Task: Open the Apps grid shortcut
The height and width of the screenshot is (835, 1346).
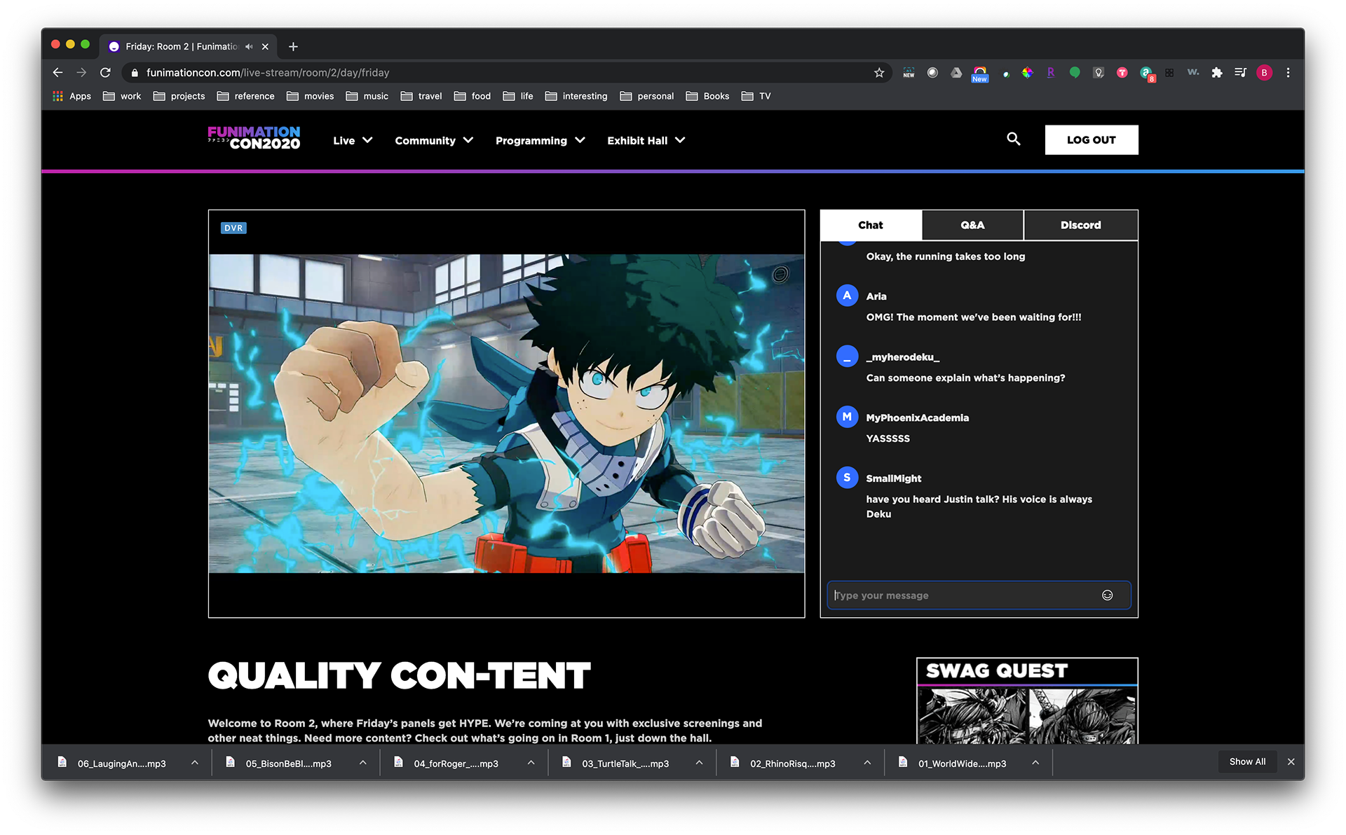Action: pos(72,97)
